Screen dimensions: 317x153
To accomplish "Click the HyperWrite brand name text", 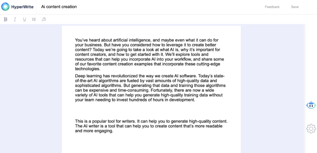I will point(21,7).
